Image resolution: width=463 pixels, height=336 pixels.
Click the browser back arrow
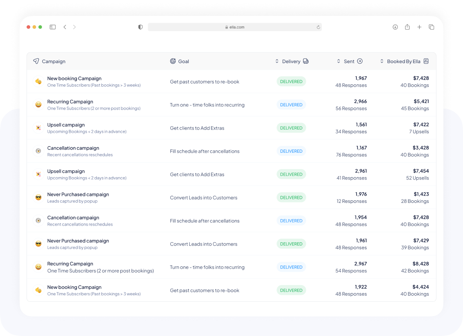(x=65, y=27)
